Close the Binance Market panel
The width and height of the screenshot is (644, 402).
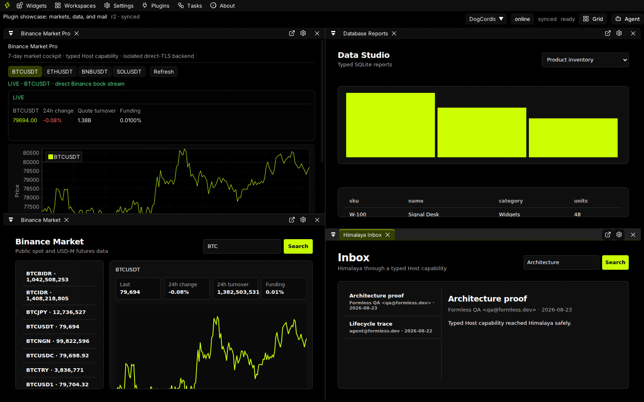click(317, 220)
